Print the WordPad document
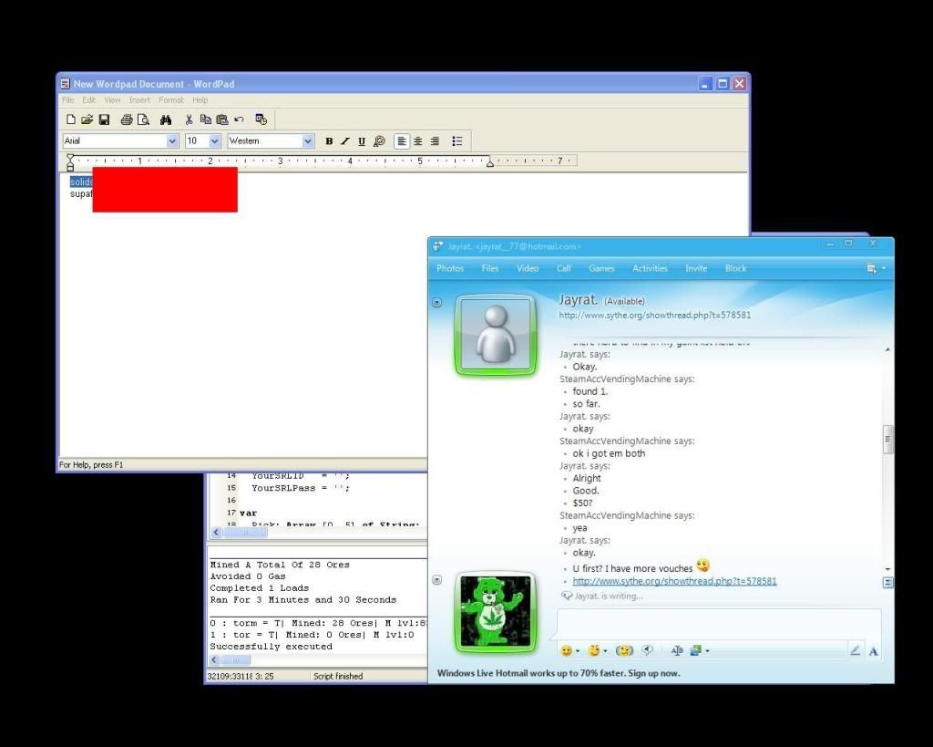Screen dimensions: 933x747 point(126,119)
